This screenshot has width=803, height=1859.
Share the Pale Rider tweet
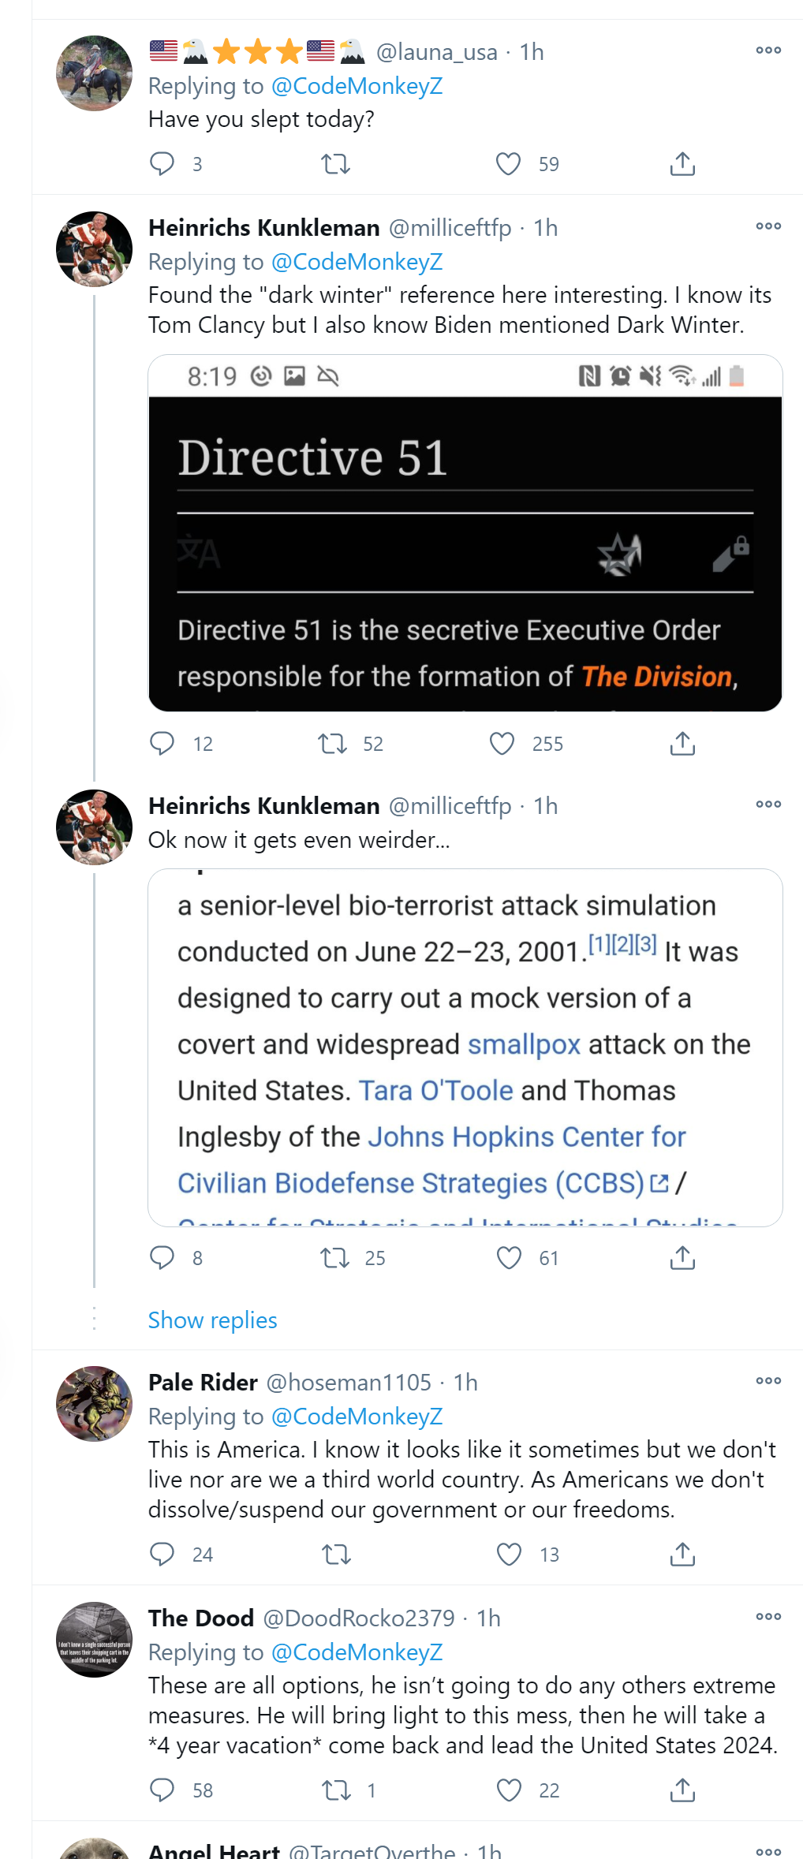coord(682,1554)
